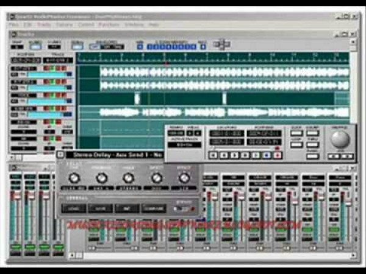The height and width of the screenshot is (274, 366).
Task: Open the File menu
Action: click(13, 24)
